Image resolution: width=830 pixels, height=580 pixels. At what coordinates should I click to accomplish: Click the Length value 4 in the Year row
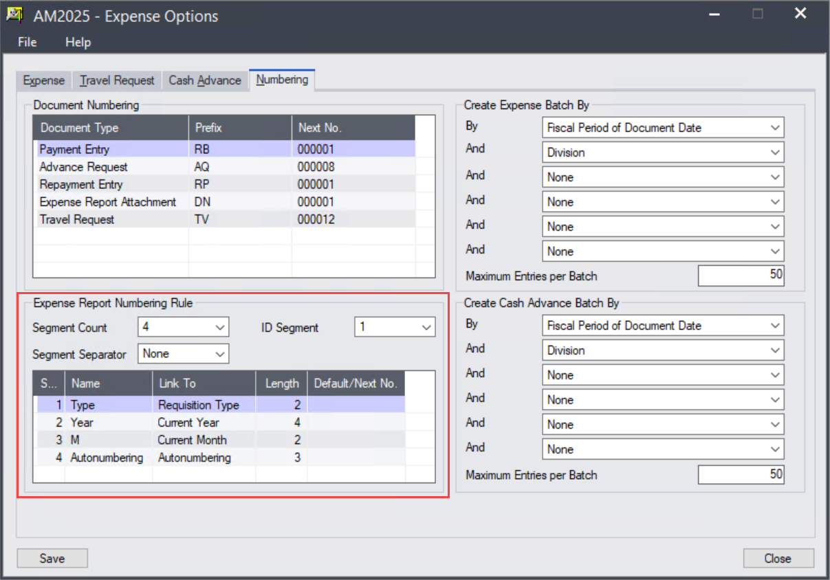(282, 423)
